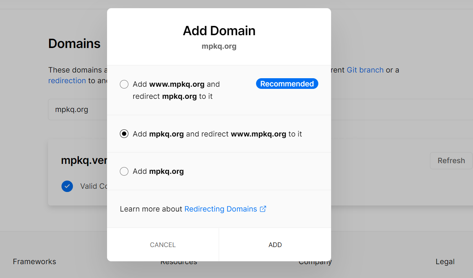
Task: Click the Domains page heading
Action: (x=74, y=44)
